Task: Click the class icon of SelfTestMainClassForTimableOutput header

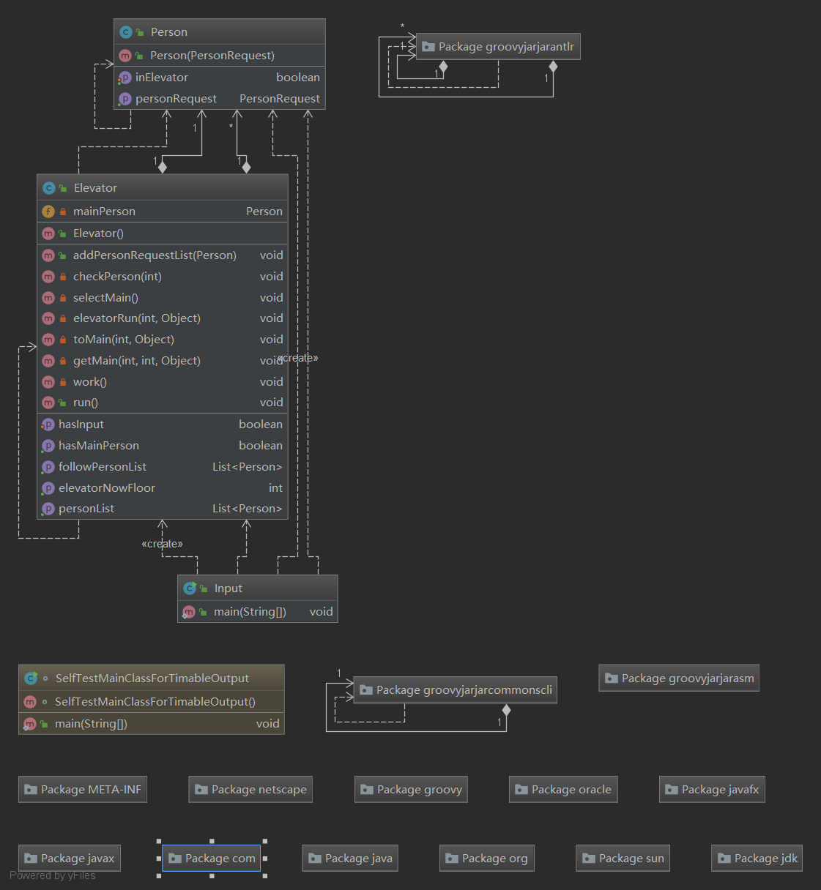Action: (x=31, y=678)
